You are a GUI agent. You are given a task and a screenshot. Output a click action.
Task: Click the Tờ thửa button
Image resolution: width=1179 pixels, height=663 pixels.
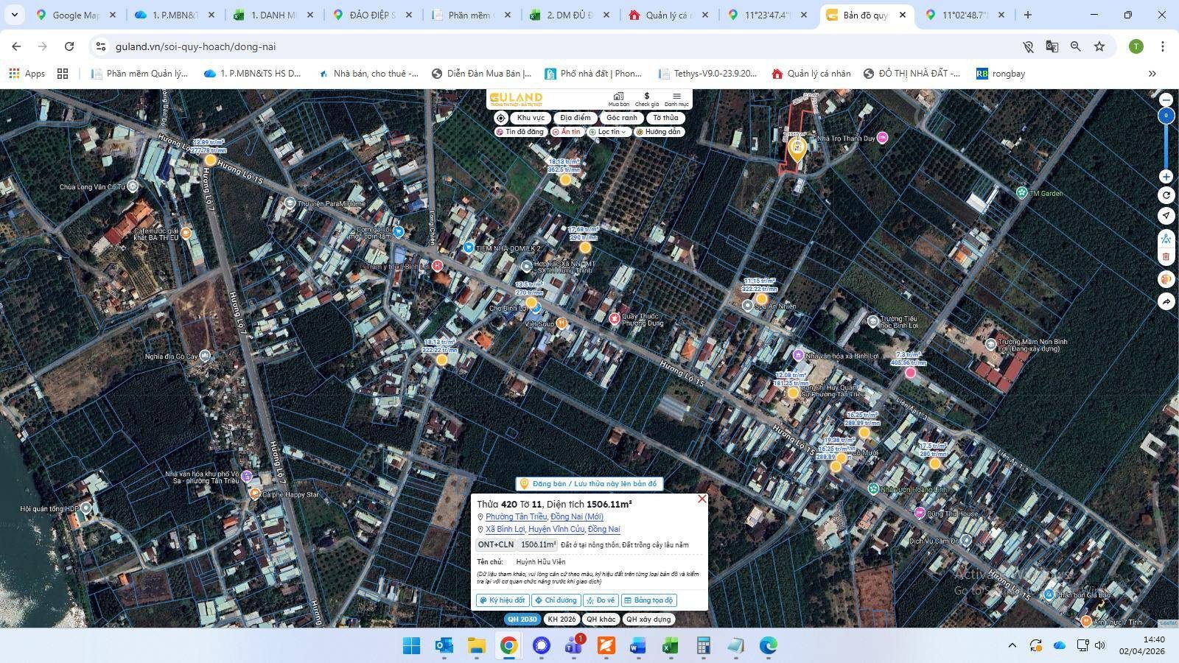coord(665,118)
